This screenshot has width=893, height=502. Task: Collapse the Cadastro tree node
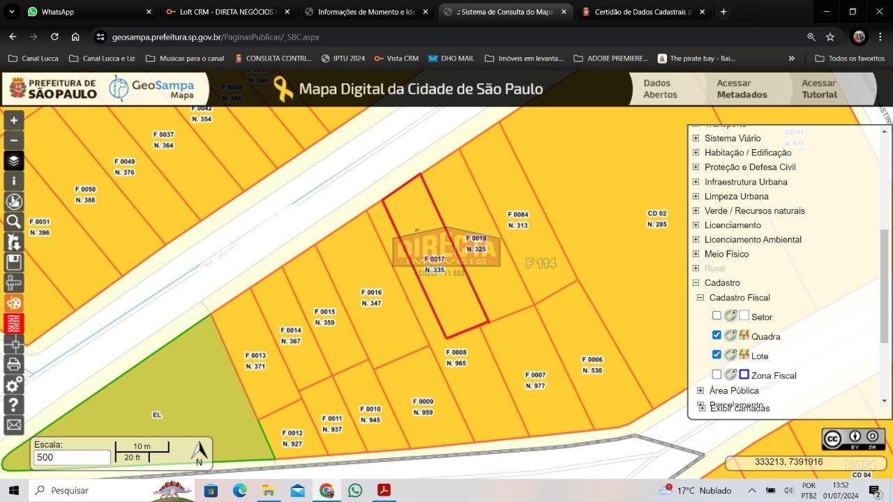pos(696,283)
